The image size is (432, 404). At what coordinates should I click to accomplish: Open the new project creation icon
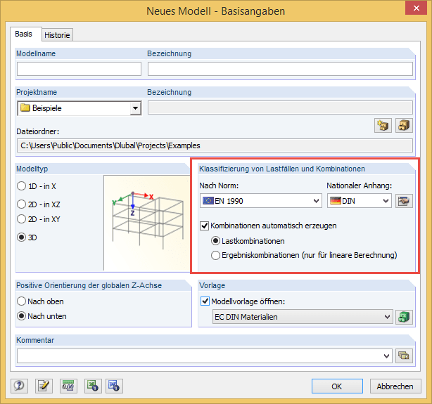point(383,126)
